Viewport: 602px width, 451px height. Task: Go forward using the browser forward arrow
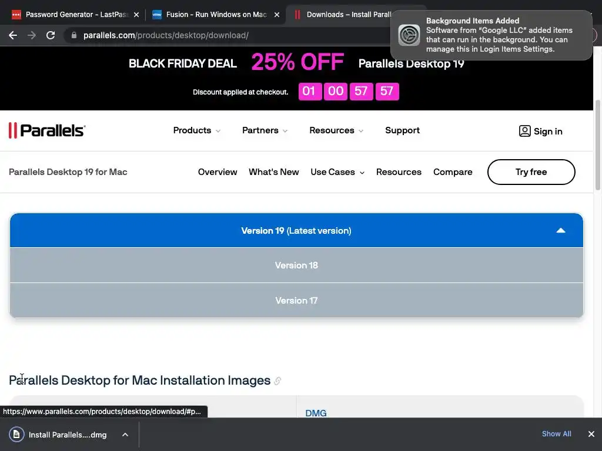click(32, 35)
